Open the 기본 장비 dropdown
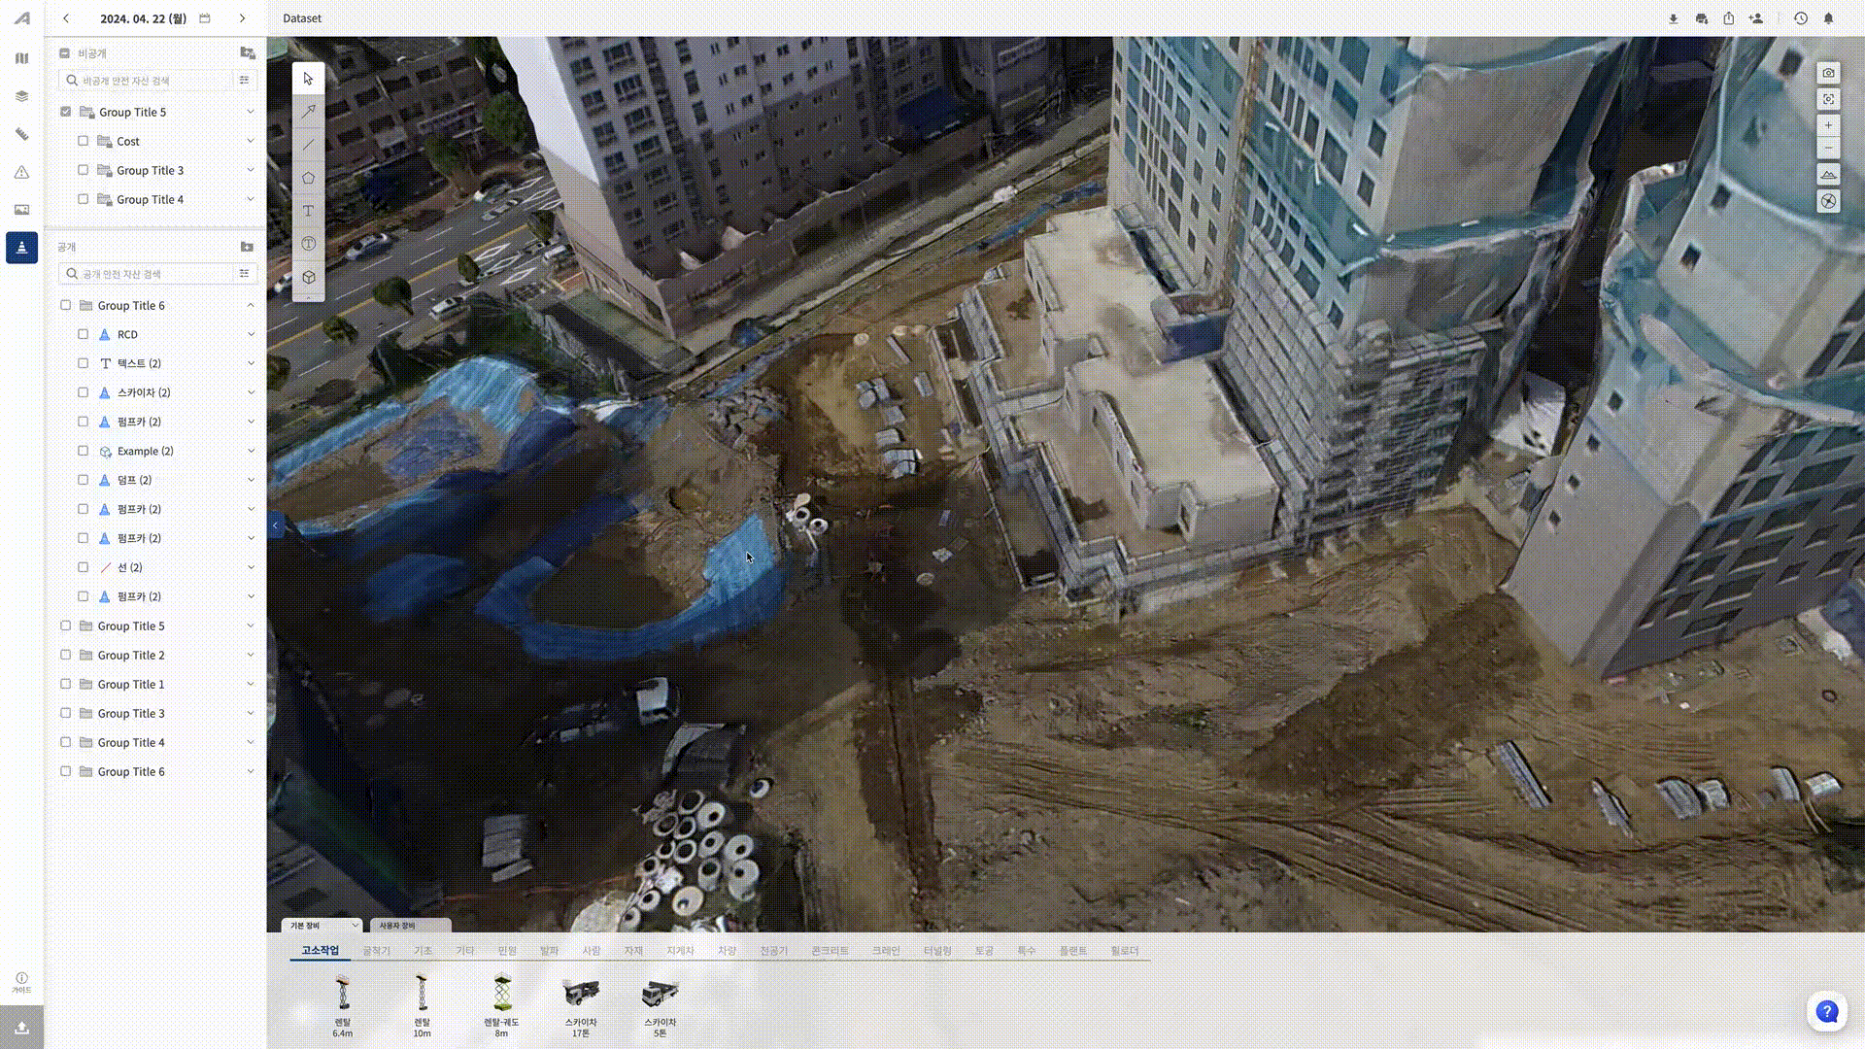1865x1049 pixels. click(322, 925)
